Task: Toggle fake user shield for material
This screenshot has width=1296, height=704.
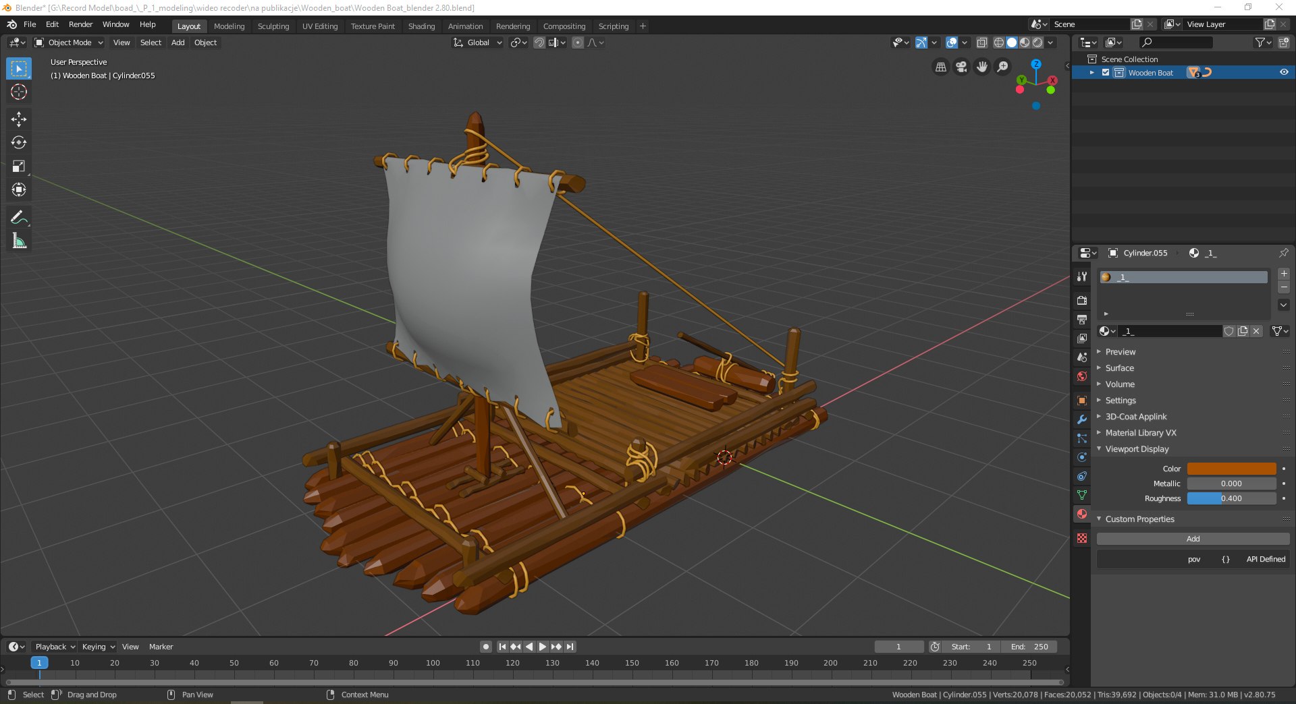Action: pos(1229,331)
